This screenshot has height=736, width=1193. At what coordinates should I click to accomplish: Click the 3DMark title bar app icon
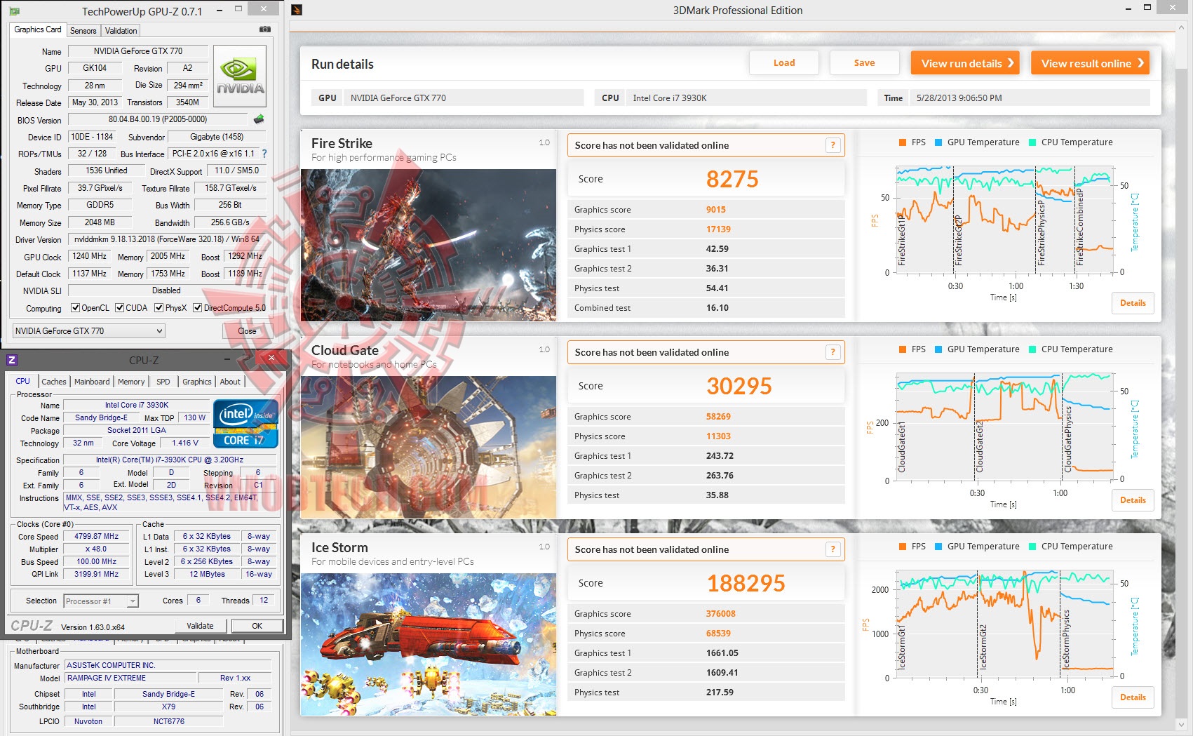(297, 10)
